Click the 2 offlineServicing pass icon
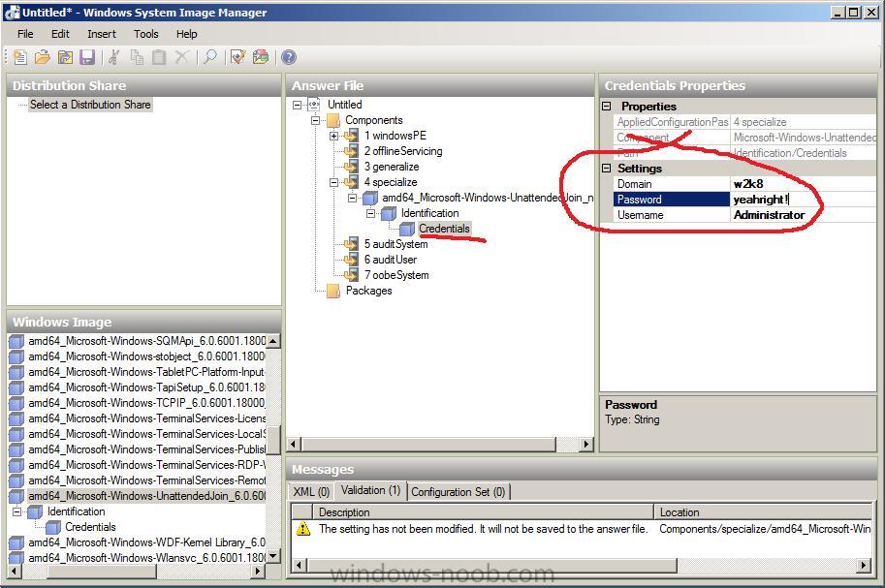885x588 pixels. click(x=351, y=151)
